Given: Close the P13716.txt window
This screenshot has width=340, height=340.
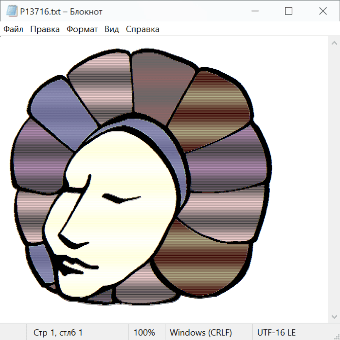Looking at the screenshot, I should [x=323, y=11].
